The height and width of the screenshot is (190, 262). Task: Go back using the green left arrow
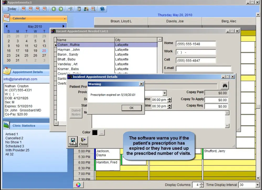[54, 9]
